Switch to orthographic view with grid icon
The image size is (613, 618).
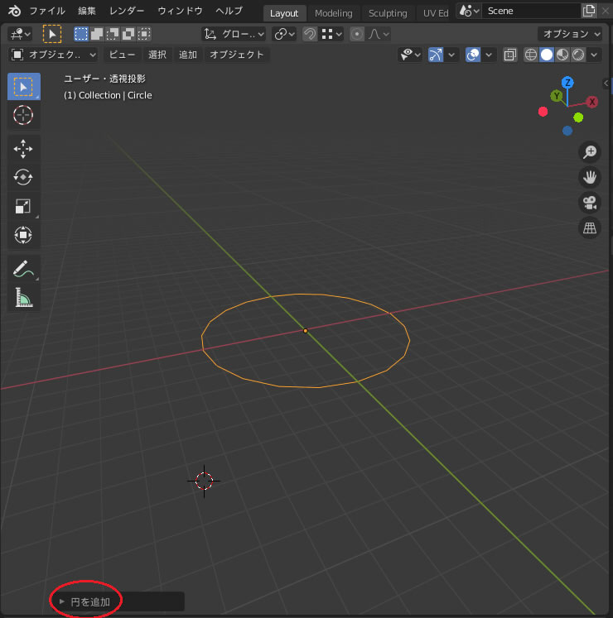589,228
